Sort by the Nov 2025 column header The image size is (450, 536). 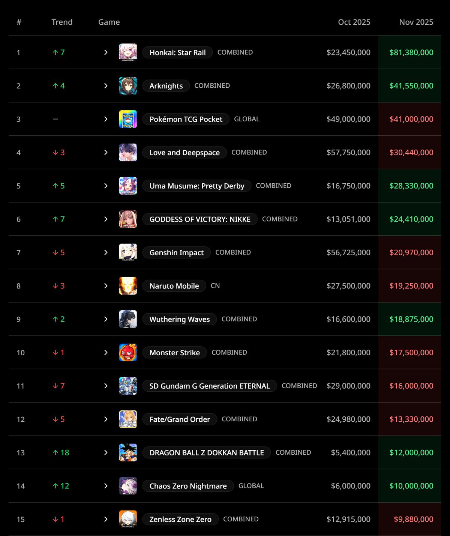[416, 22]
